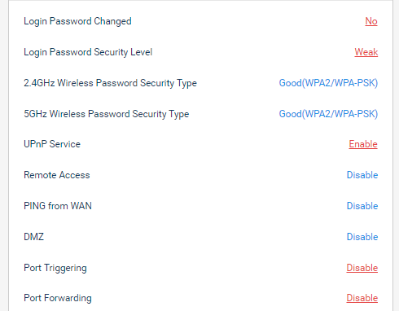Image resolution: width=399 pixels, height=311 pixels.
Task: Click PING from WAN "Disable" status
Action: pos(362,206)
